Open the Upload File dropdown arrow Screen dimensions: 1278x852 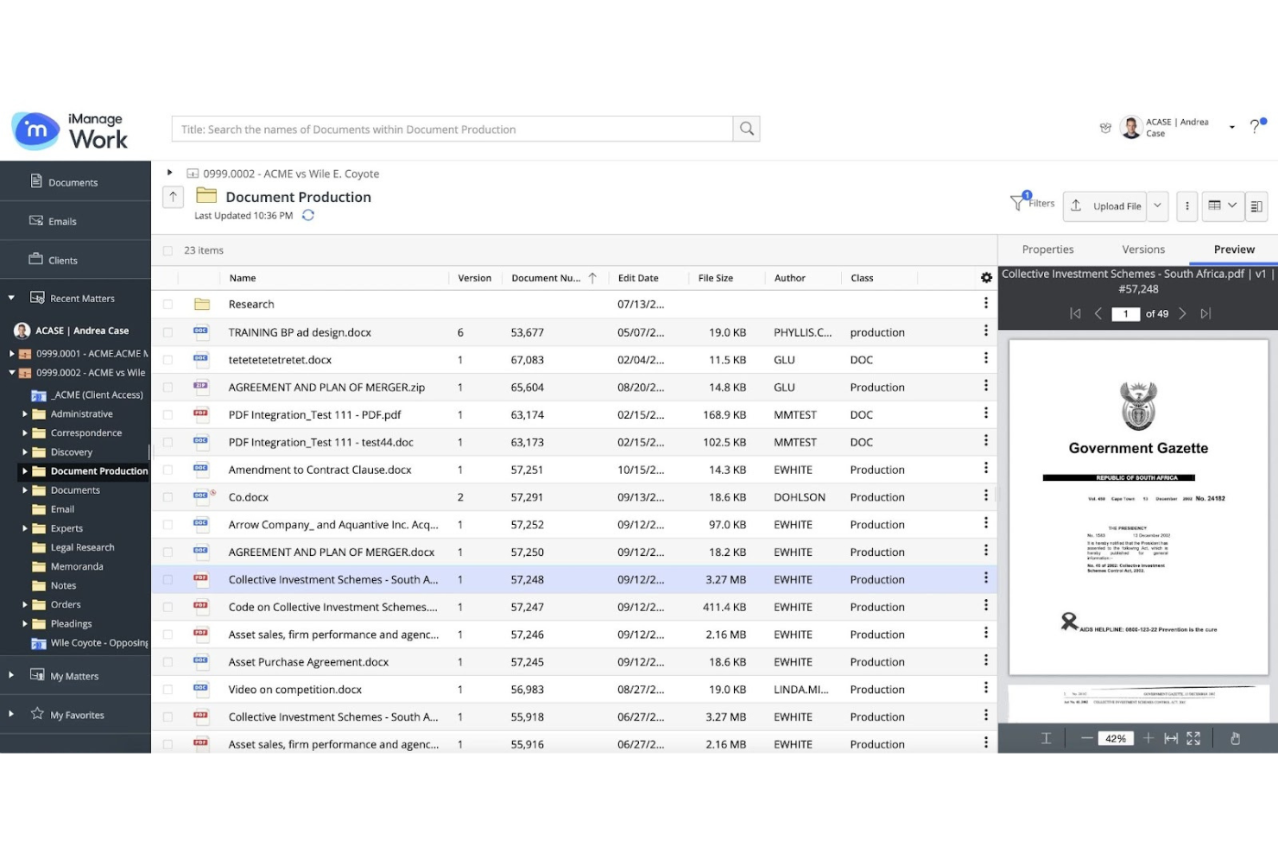[1157, 205]
